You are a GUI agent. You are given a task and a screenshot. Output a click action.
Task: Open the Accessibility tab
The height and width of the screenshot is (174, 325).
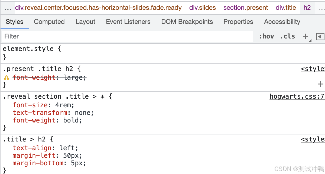pos(282,22)
